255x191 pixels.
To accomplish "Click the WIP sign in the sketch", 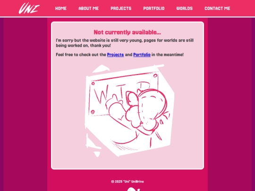I will click(x=124, y=95).
